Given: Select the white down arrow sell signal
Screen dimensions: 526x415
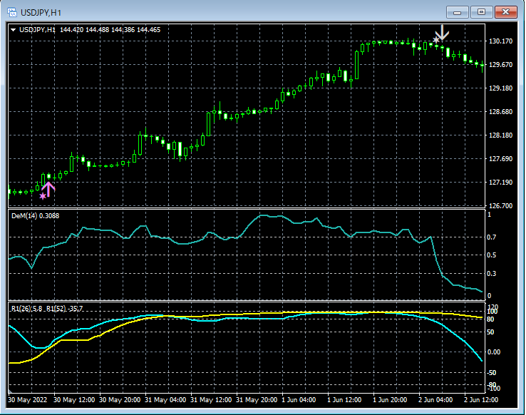Looking at the screenshot, I should tap(443, 33).
